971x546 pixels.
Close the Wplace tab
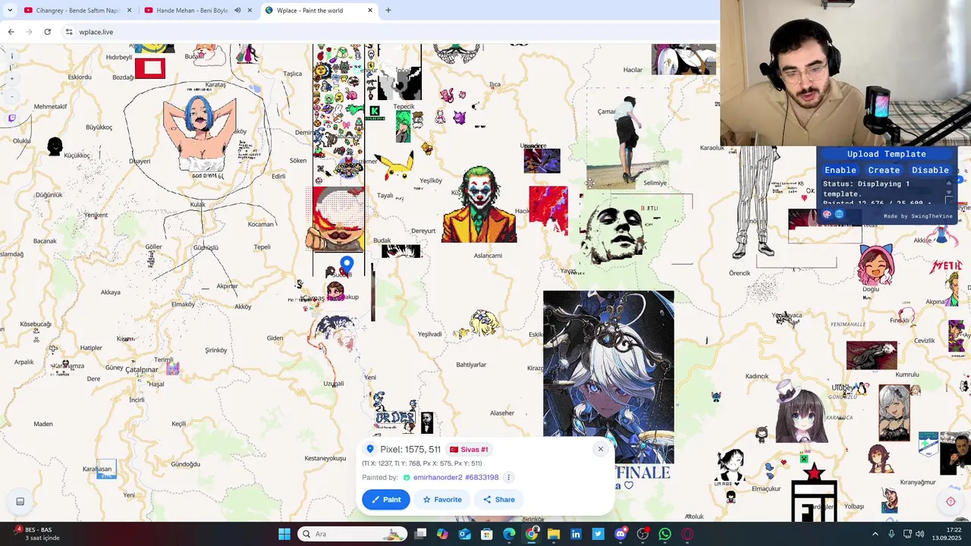point(370,11)
